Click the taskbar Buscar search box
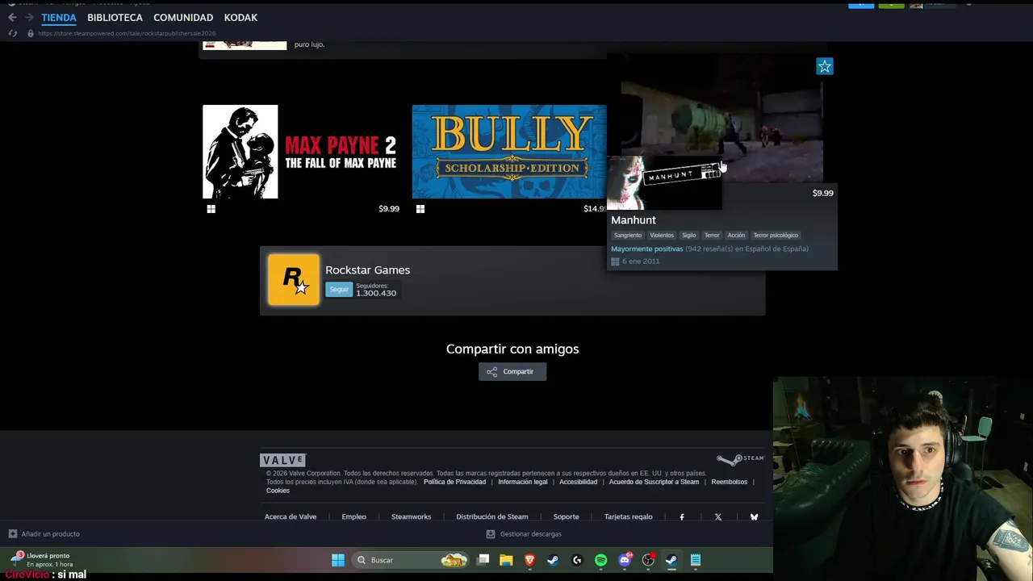Viewport: 1033px width, 581px height. 411,560
